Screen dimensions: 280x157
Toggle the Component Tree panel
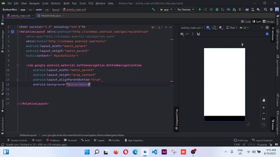[x=176, y=119]
